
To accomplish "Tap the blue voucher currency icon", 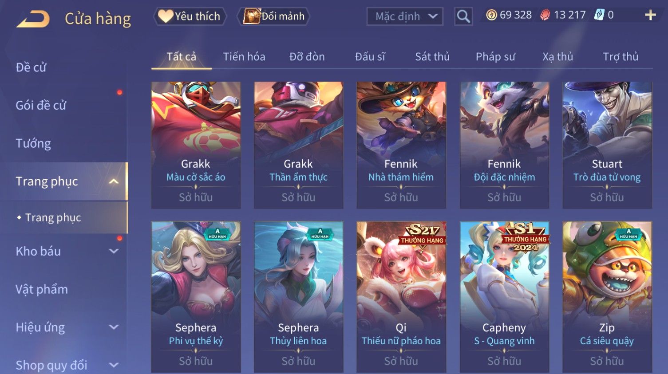I will pos(600,15).
